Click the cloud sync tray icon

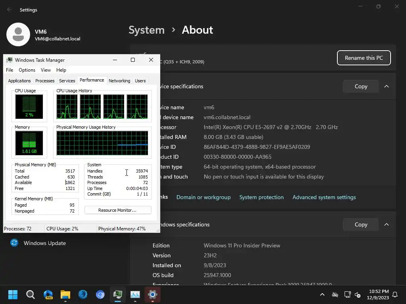[x=335, y=294]
